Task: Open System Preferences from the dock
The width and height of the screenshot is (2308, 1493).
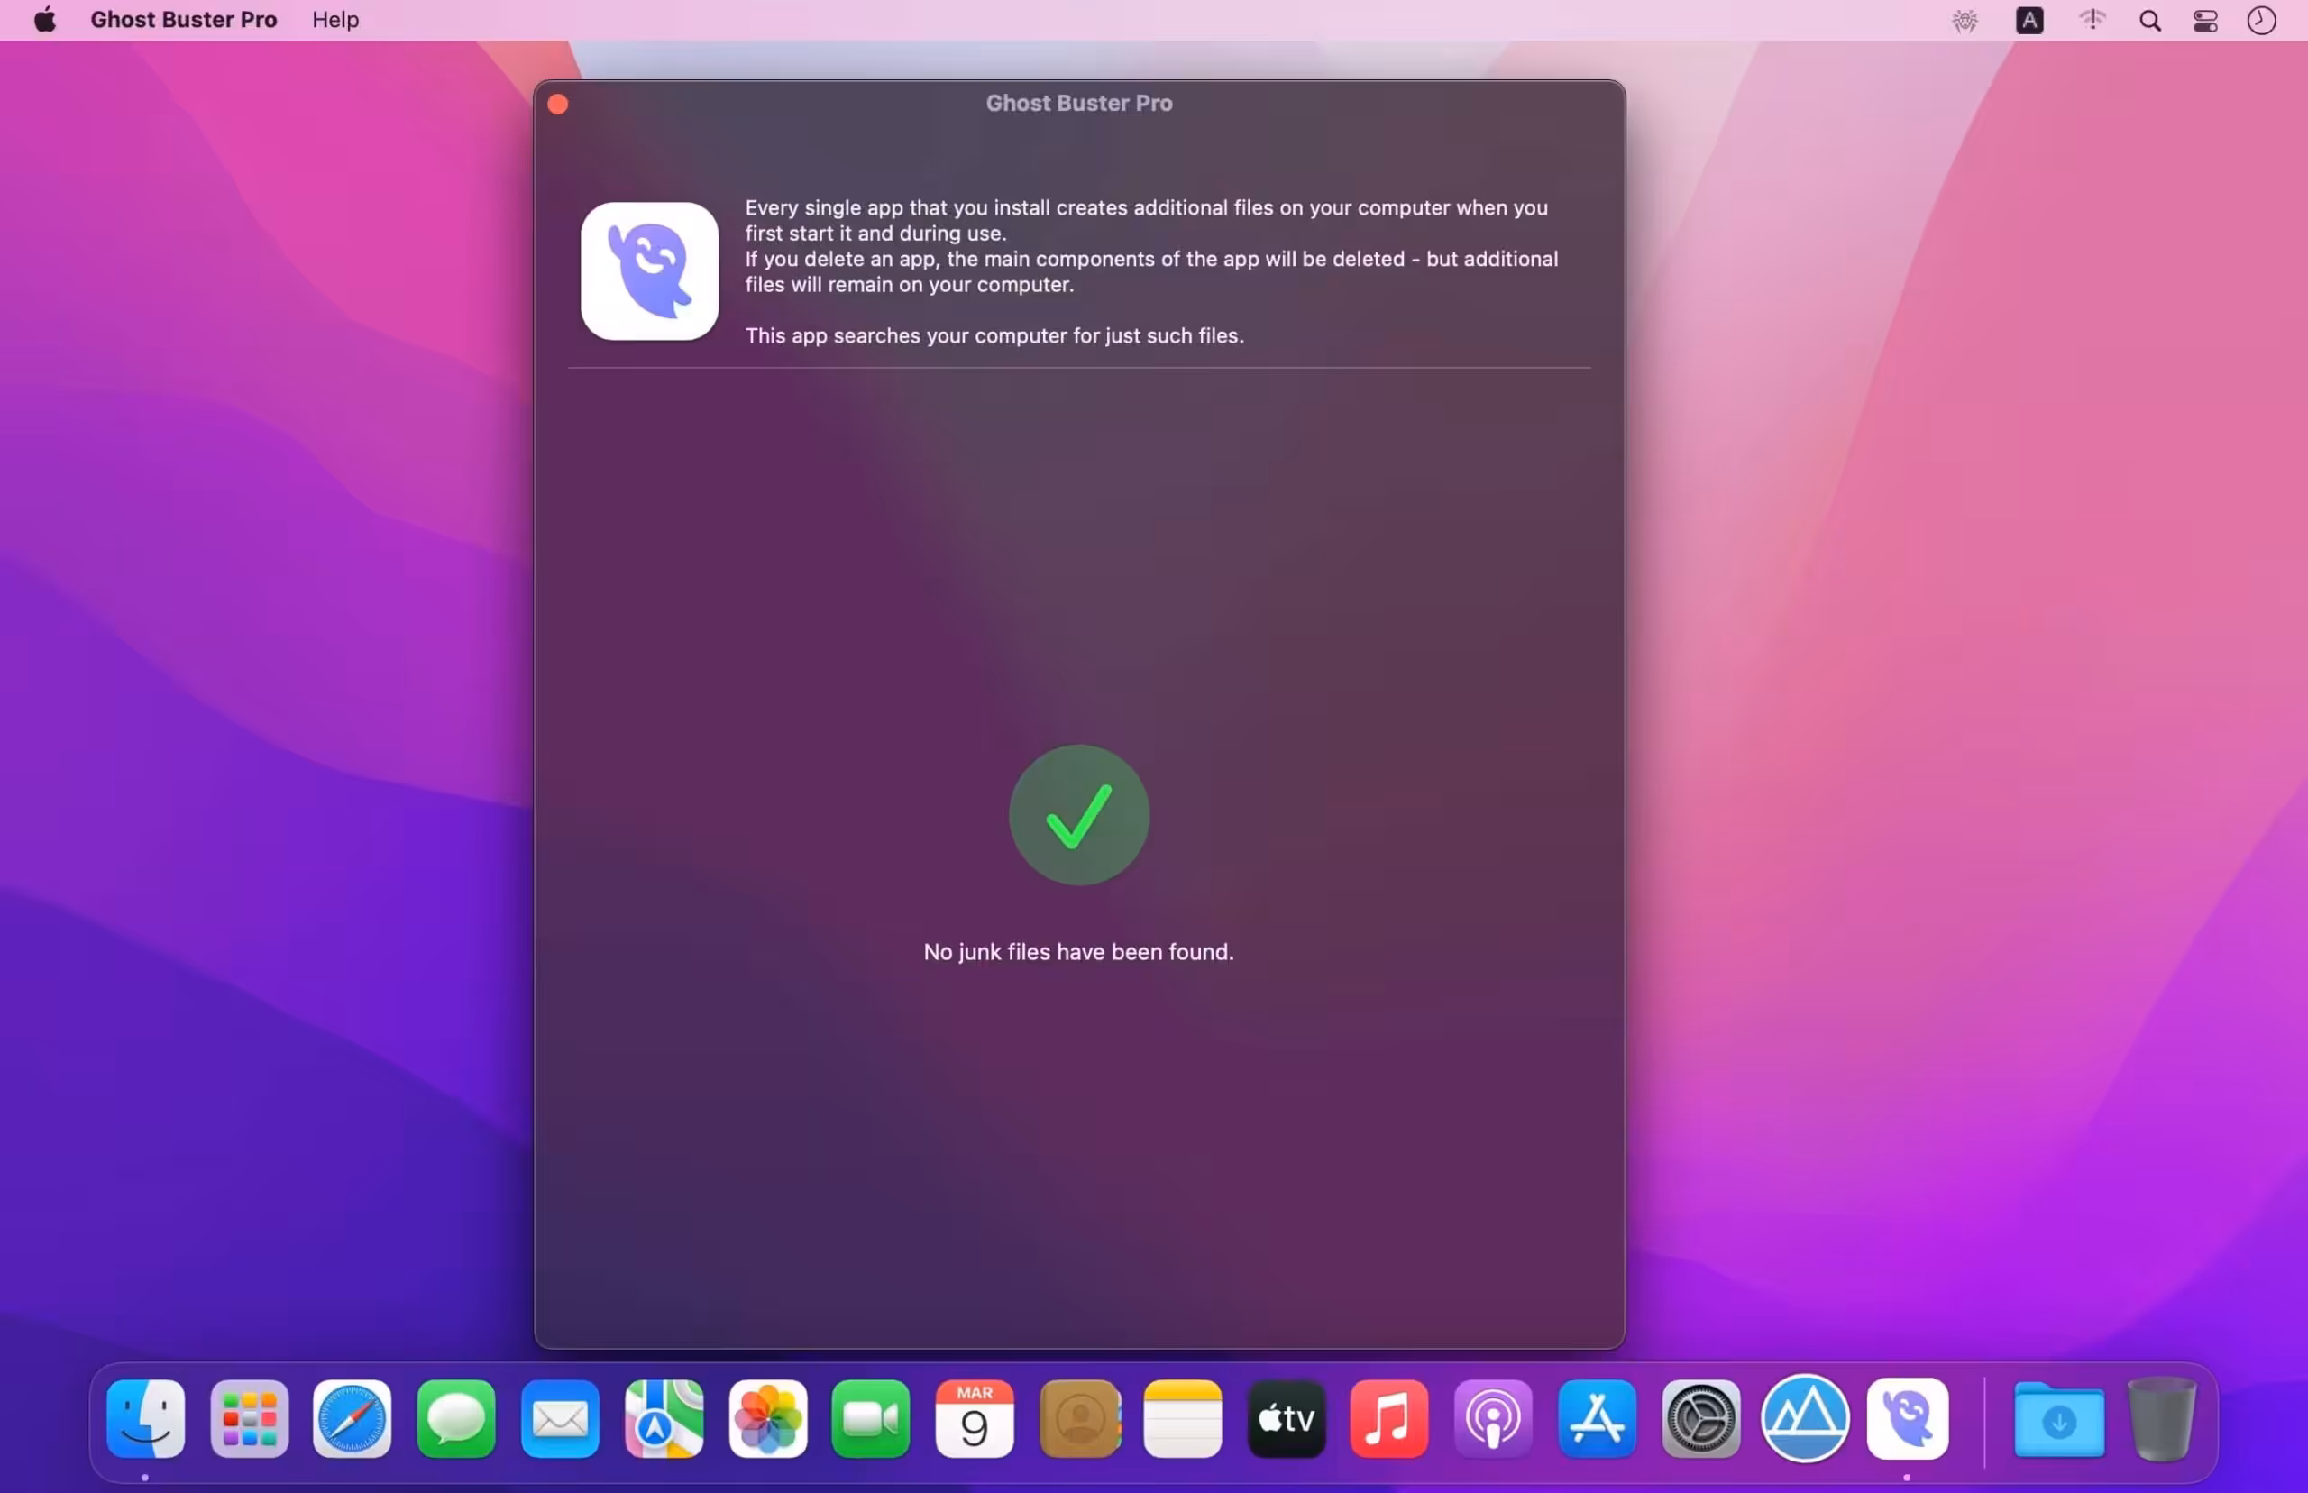Action: click(x=1700, y=1418)
